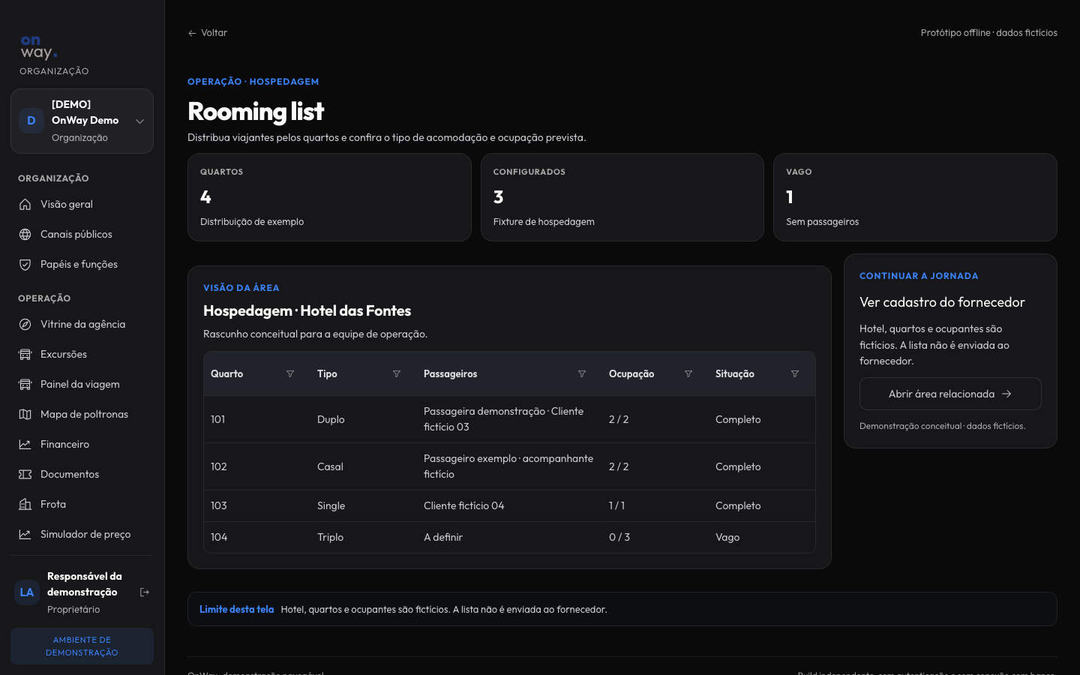The image size is (1080, 675).
Task: Click the Canais públicos globe icon
Action: point(25,234)
